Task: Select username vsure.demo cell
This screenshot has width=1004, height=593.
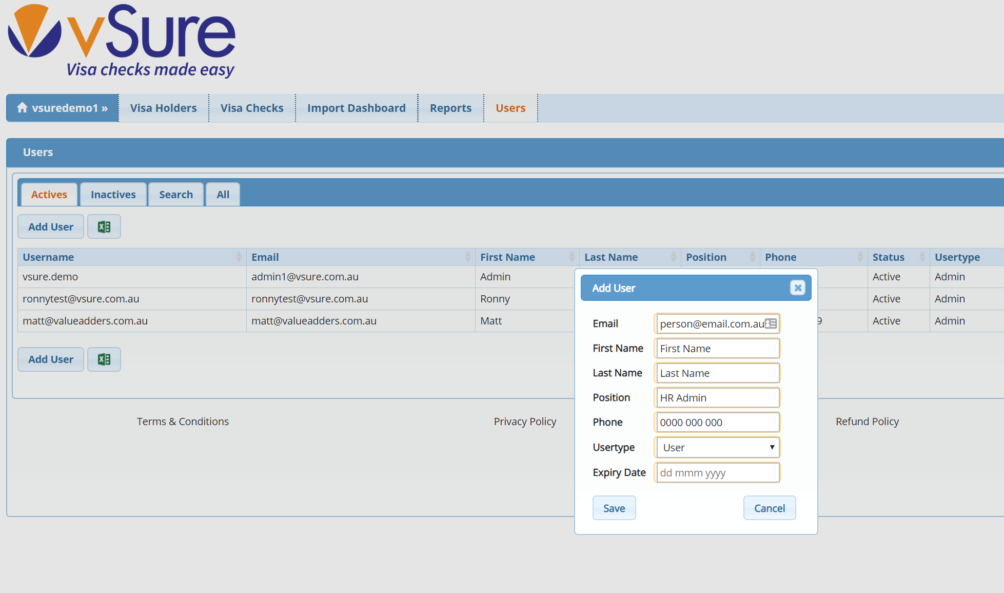Action: click(x=132, y=277)
